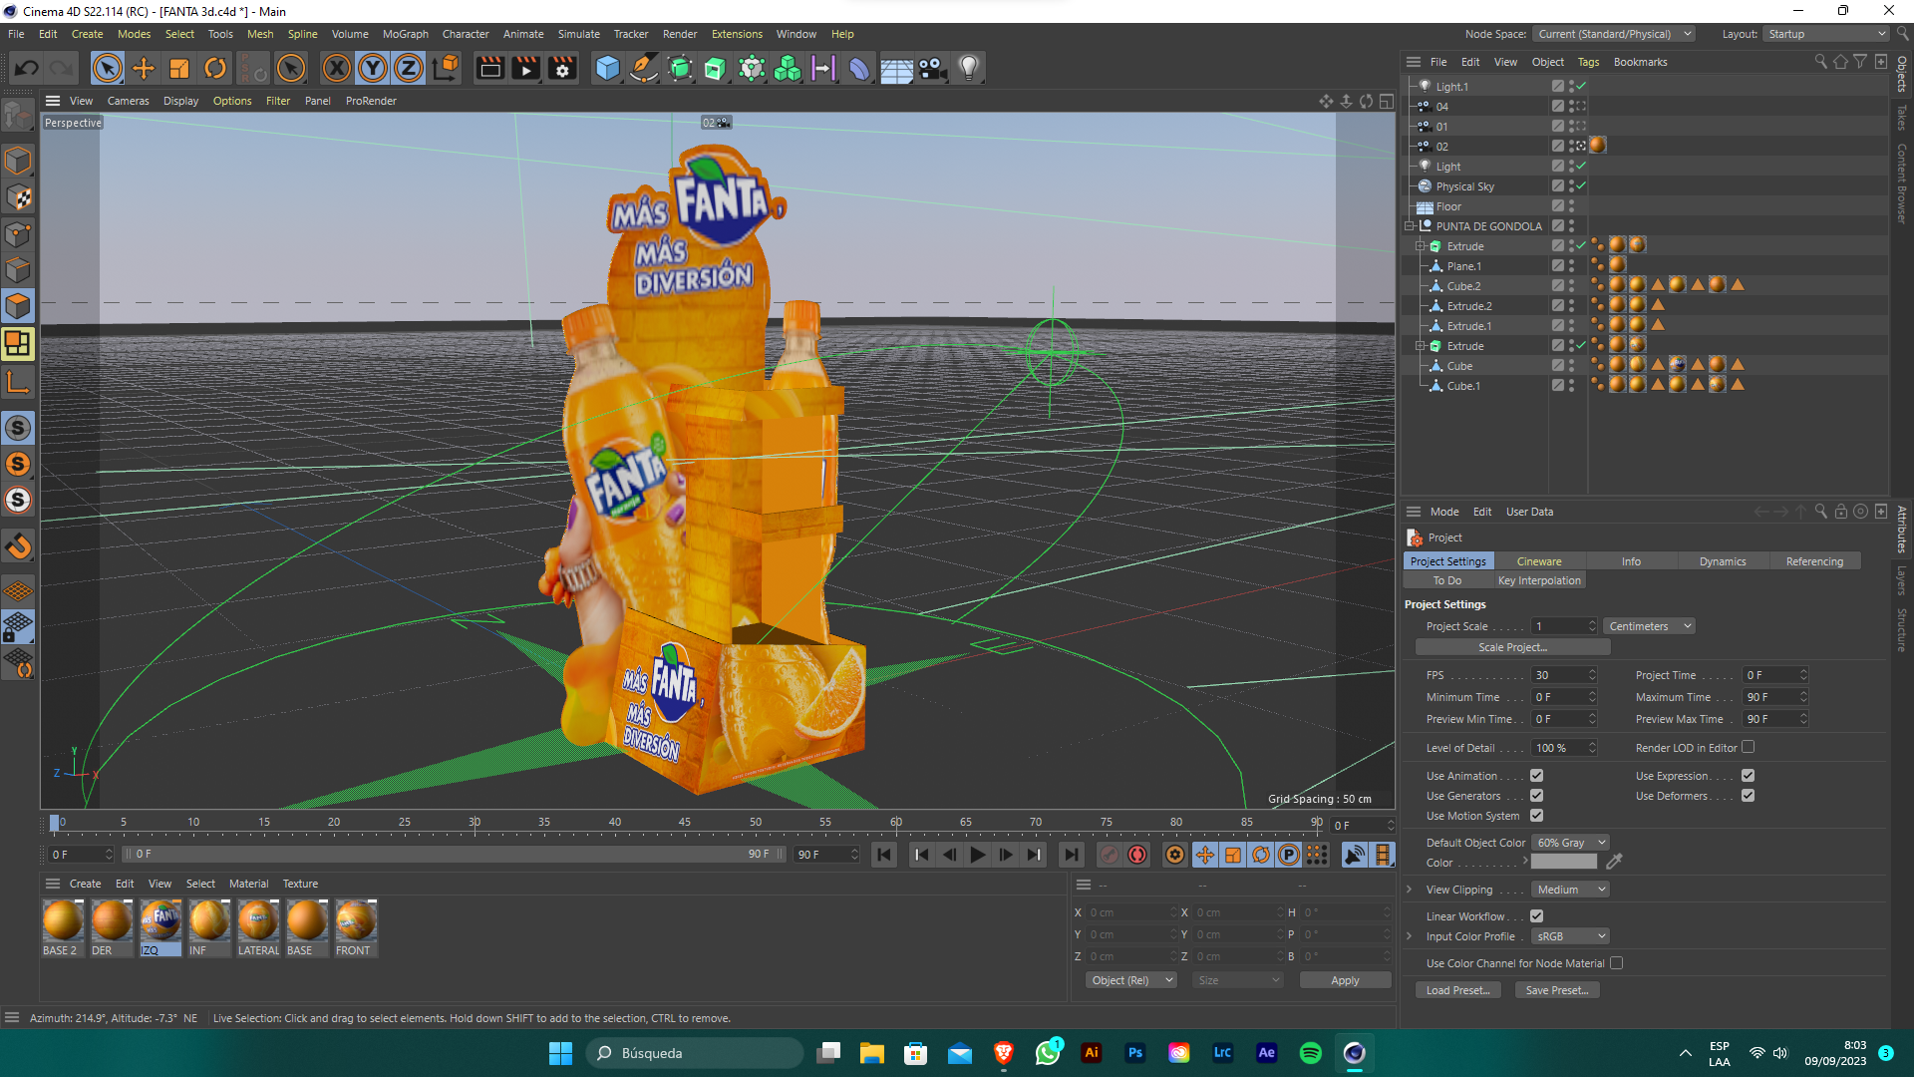Open Edit Render Settings icon

[562, 69]
